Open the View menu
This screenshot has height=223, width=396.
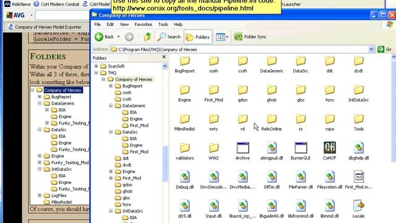(x=124, y=25)
